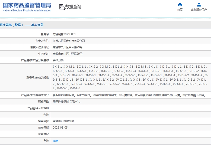Click the 预期用途 row label
This screenshot has width=211, height=147.
[x=43, y=102]
